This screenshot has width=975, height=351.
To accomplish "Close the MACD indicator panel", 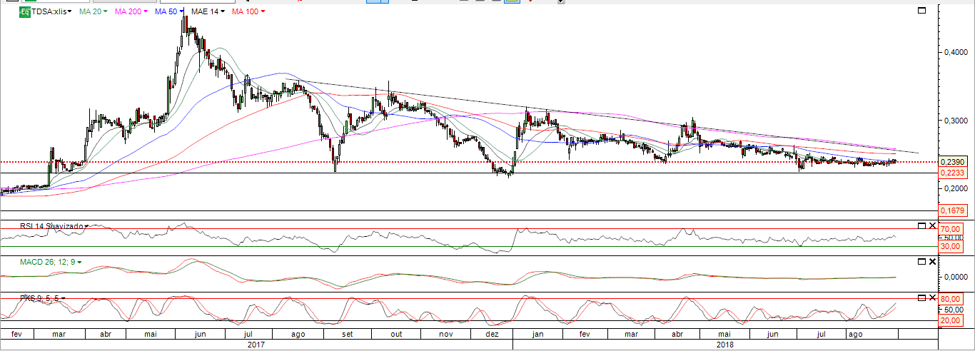I will (x=932, y=262).
